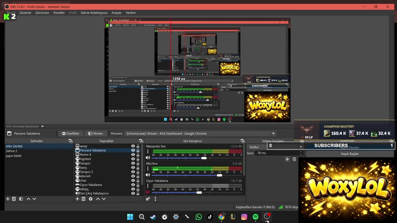
Task: Adjust the Mic/Aux volume slider
Action: [x=219, y=175]
